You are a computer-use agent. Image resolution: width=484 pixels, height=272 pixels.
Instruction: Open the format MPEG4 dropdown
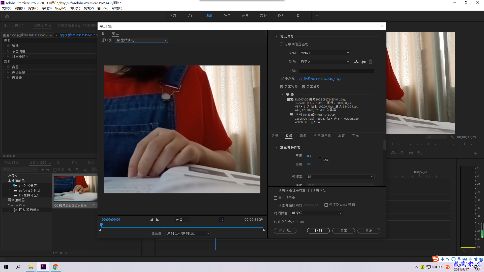click(x=325, y=53)
